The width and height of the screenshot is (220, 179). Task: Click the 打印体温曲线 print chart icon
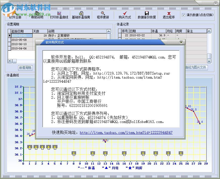tap(59, 15)
